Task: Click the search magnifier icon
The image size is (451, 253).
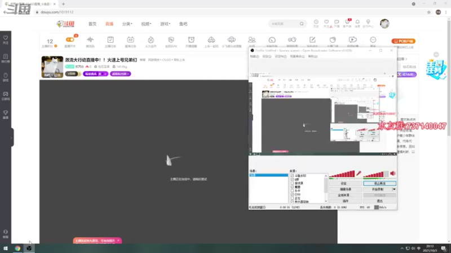Action: click(x=302, y=24)
